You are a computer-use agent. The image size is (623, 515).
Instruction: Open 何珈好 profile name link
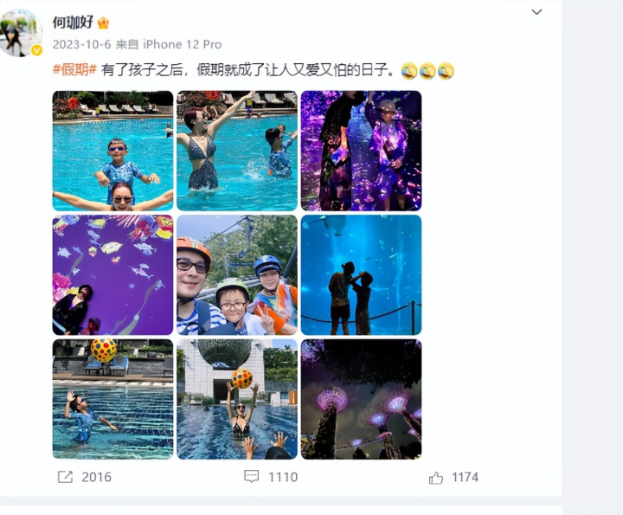[73, 23]
